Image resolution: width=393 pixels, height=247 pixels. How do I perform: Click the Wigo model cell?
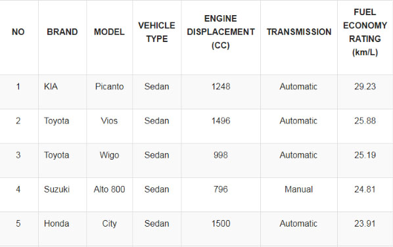pyautogui.click(x=109, y=155)
